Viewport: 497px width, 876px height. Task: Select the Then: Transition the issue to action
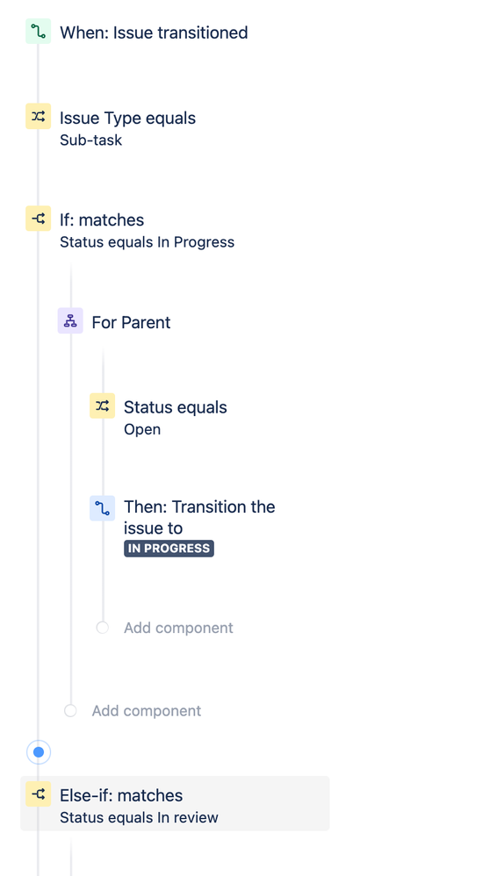tap(199, 517)
